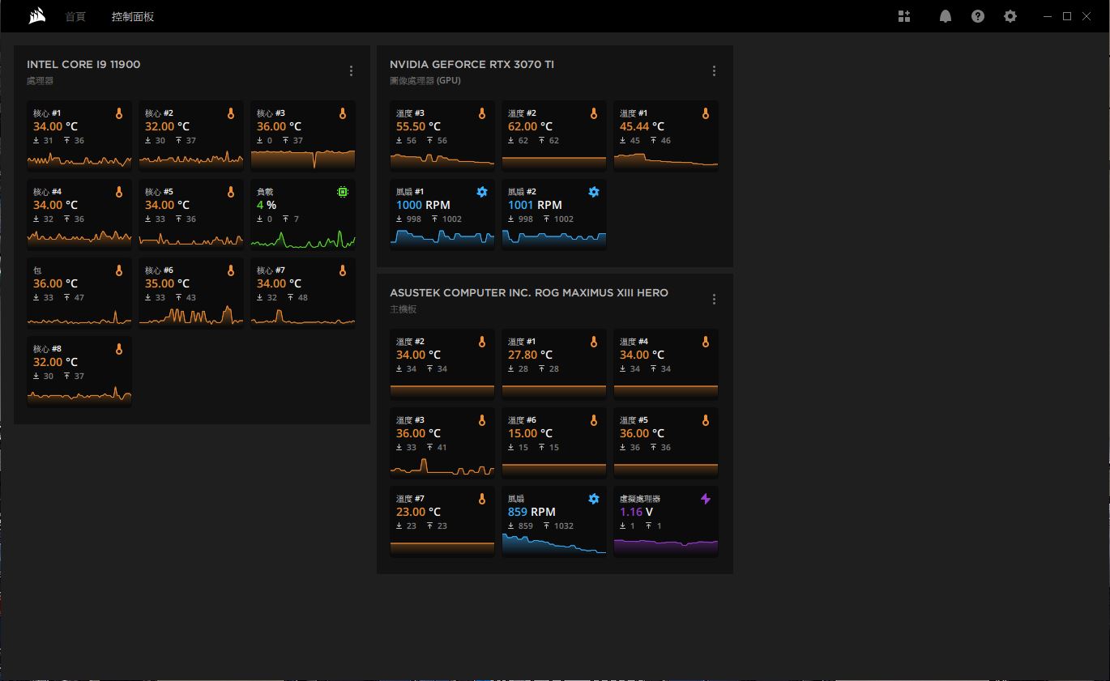Click the 4 % load value

[x=267, y=205]
